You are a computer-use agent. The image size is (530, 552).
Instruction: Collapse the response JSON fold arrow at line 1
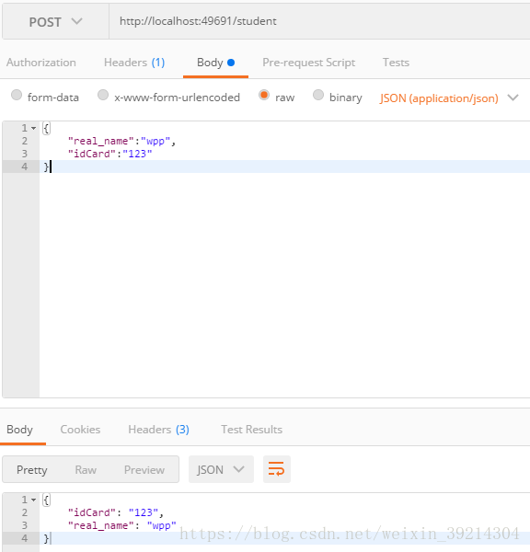tap(33, 500)
